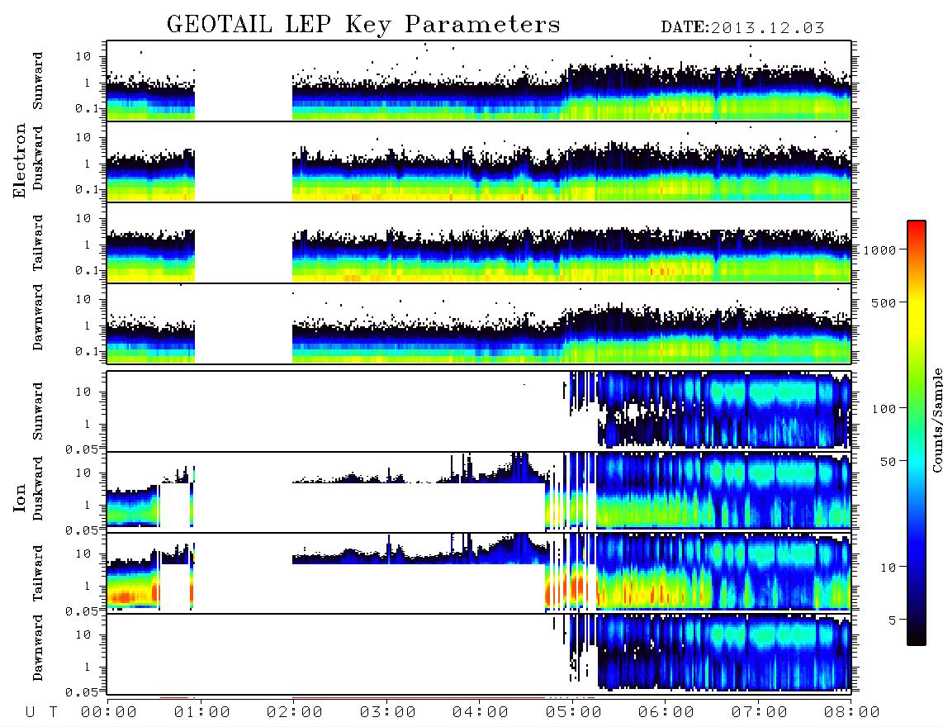Click inside the Ion Duskward spectrogram panel
The width and height of the screenshot is (943, 727).
(479, 492)
